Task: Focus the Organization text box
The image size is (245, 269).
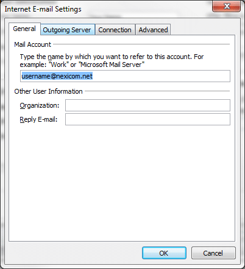Action: [147, 105]
